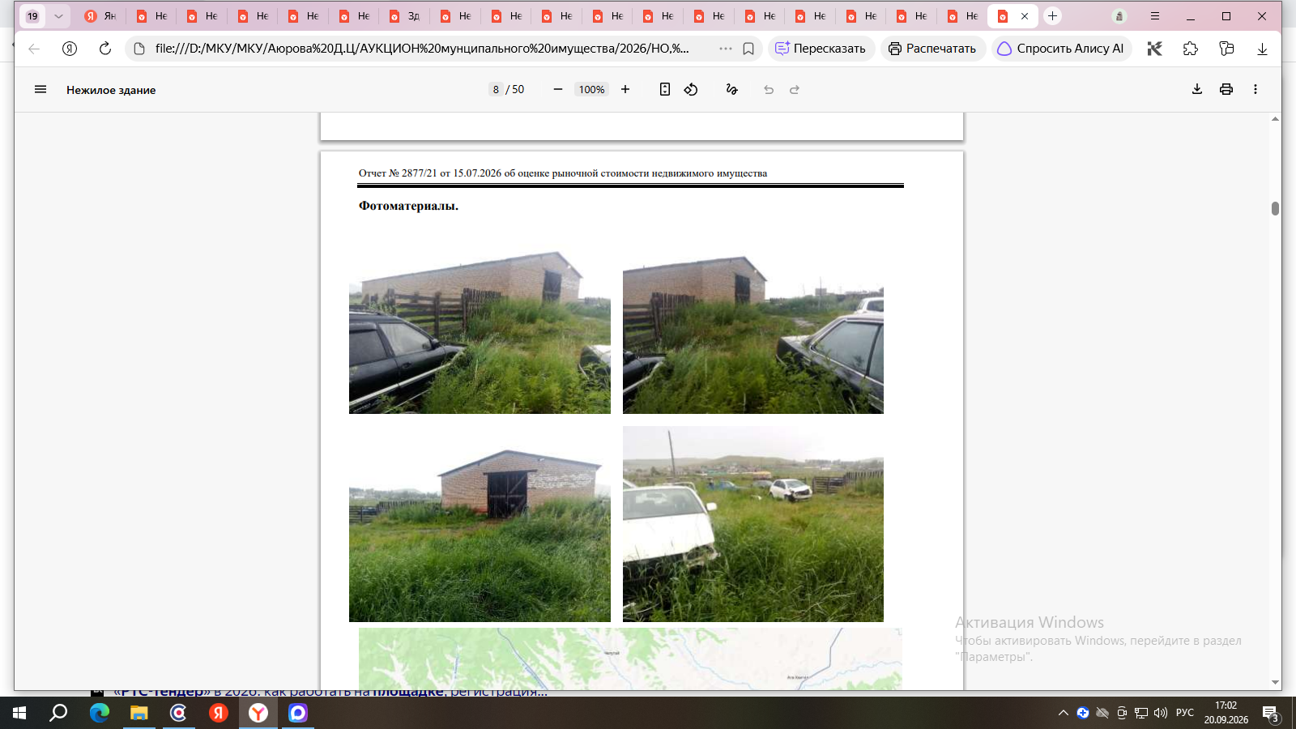
Task: Open File Explorer from the taskbar
Action: click(x=139, y=713)
